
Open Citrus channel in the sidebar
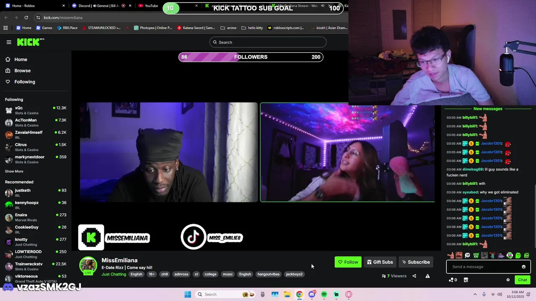(x=36, y=147)
